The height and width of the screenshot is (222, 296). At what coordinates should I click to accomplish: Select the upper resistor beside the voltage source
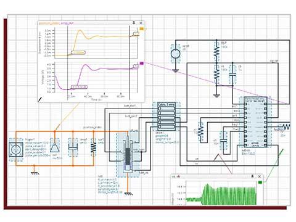tap(216, 52)
